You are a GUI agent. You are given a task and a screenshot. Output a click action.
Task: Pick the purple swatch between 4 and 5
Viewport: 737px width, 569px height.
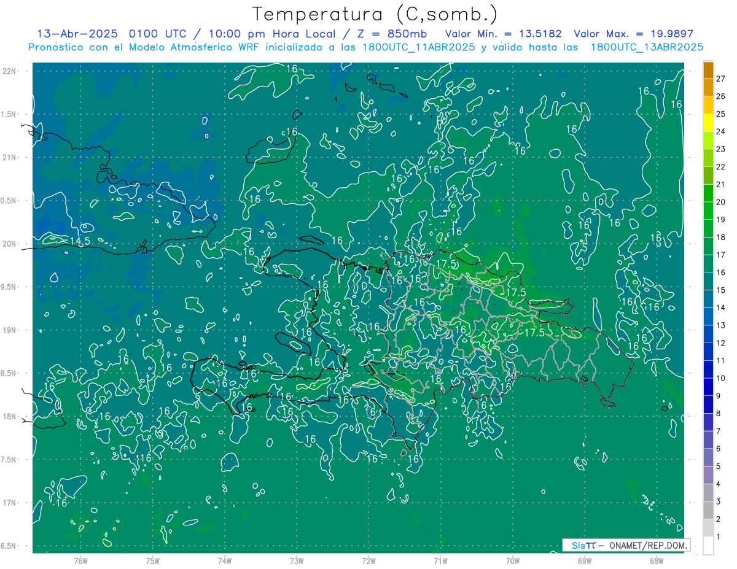[708, 475]
